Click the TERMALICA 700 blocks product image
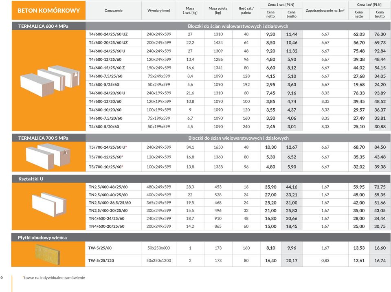The image size is (391, 292). point(48,156)
